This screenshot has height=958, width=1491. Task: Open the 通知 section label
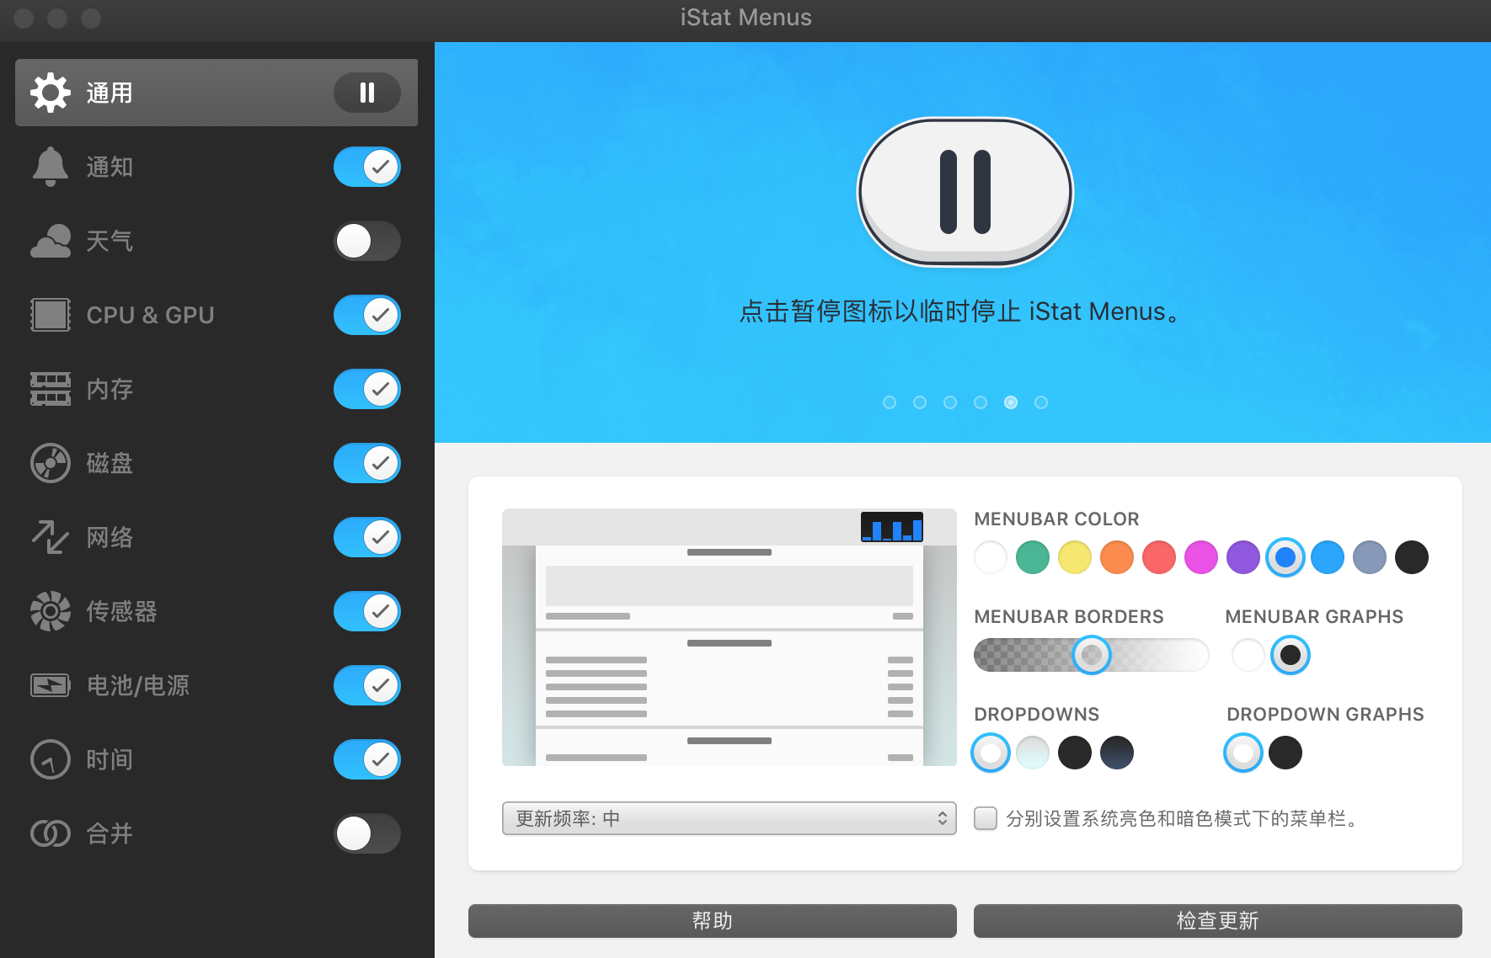[x=110, y=167]
